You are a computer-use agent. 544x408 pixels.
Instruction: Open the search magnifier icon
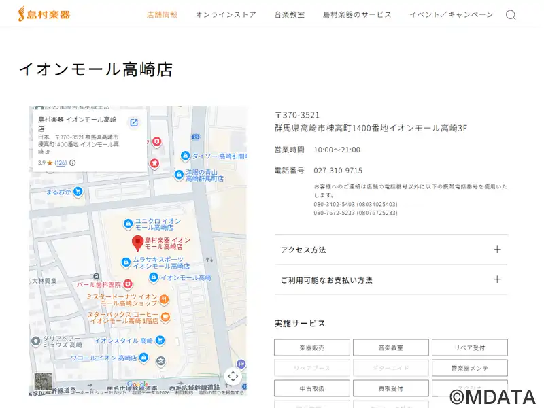[511, 15]
